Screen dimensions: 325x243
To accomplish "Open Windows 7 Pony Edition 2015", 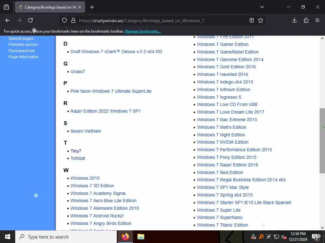I will click(227, 157).
